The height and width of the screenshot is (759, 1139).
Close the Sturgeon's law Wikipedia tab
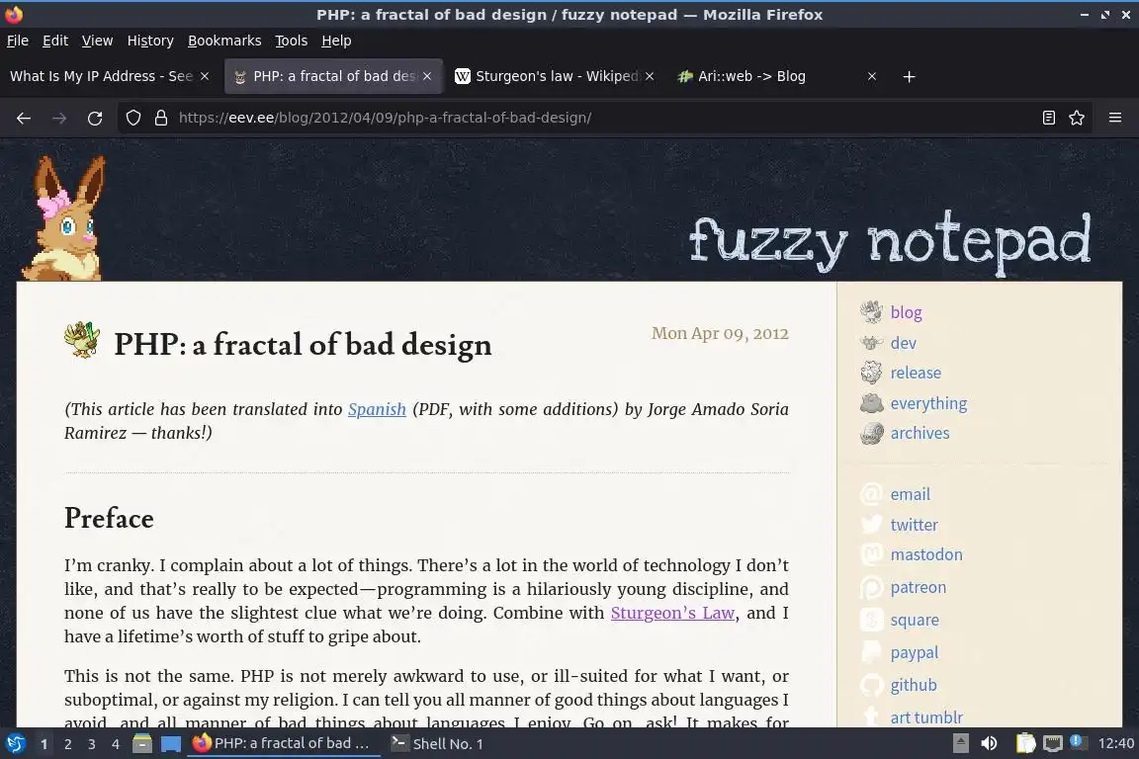(x=650, y=76)
